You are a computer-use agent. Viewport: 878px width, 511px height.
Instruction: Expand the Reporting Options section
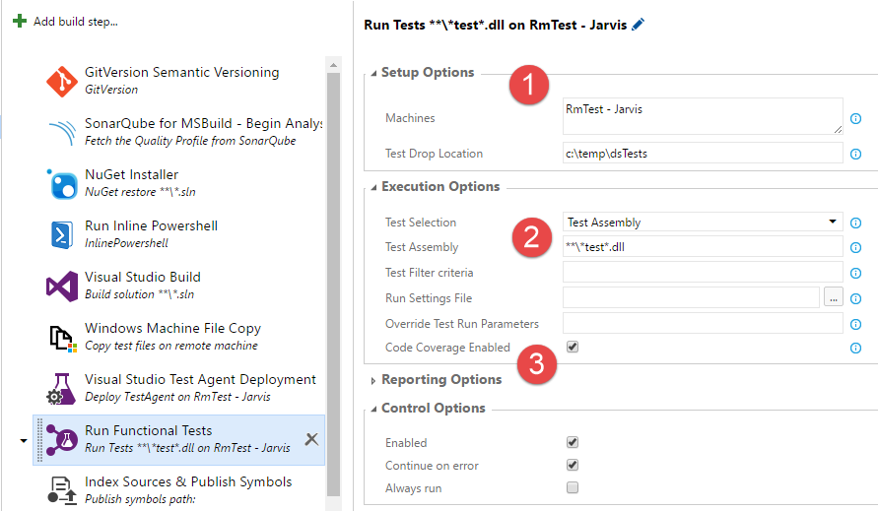[373, 381]
